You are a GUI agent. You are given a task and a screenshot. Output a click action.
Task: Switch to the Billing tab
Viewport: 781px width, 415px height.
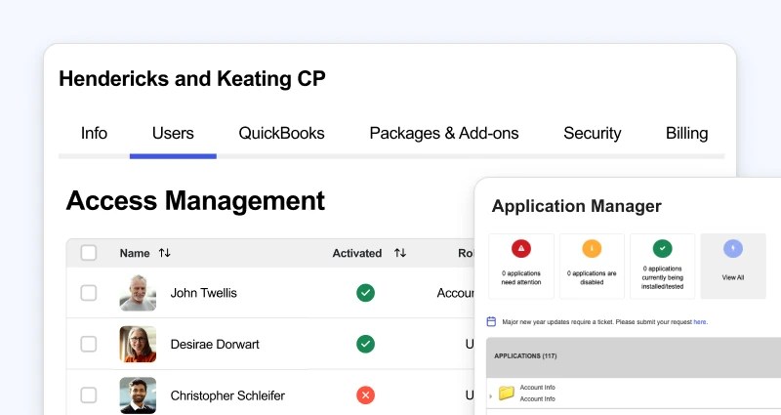687,133
